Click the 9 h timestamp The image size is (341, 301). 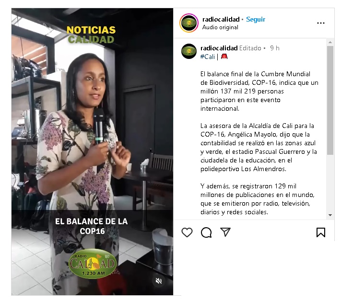275,48
